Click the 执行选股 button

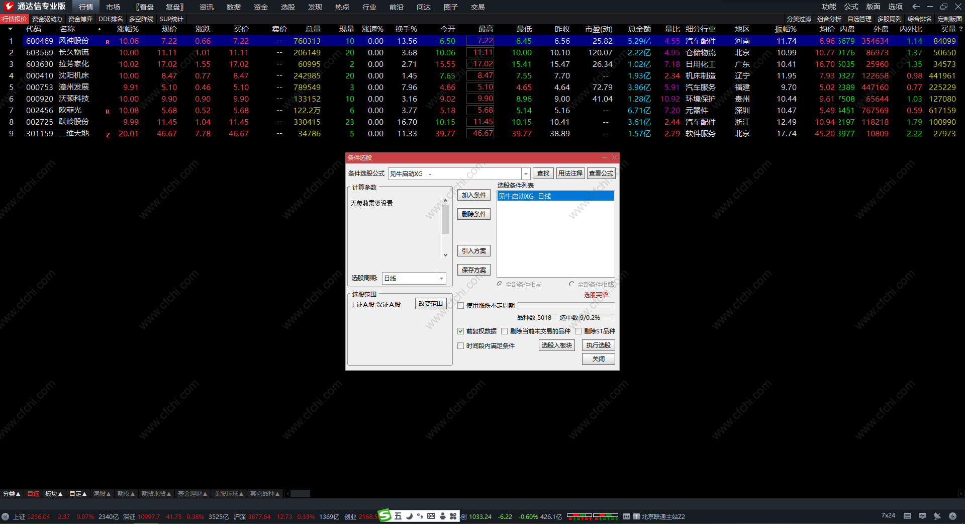(x=598, y=345)
